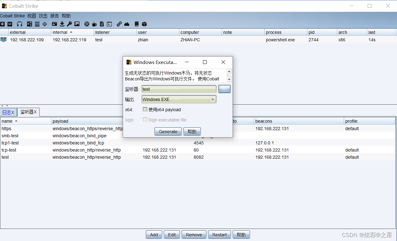
Task: Click the minus disconnect icon in toolbar
Action: (10, 24)
